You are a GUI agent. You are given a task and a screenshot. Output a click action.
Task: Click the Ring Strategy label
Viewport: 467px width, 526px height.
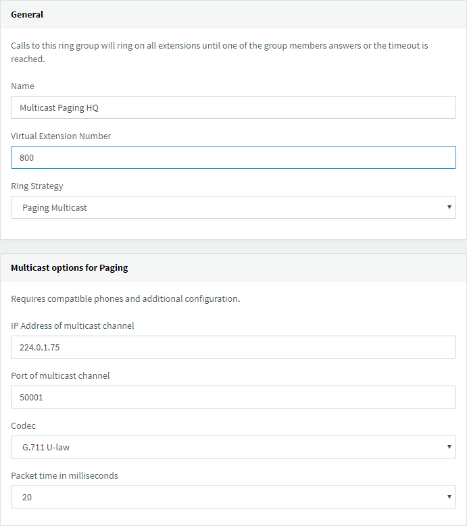click(37, 186)
